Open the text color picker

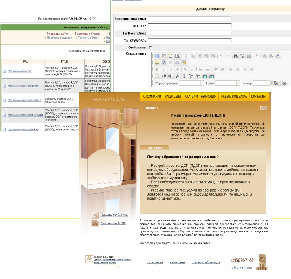pyautogui.click(x=275, y=83)
